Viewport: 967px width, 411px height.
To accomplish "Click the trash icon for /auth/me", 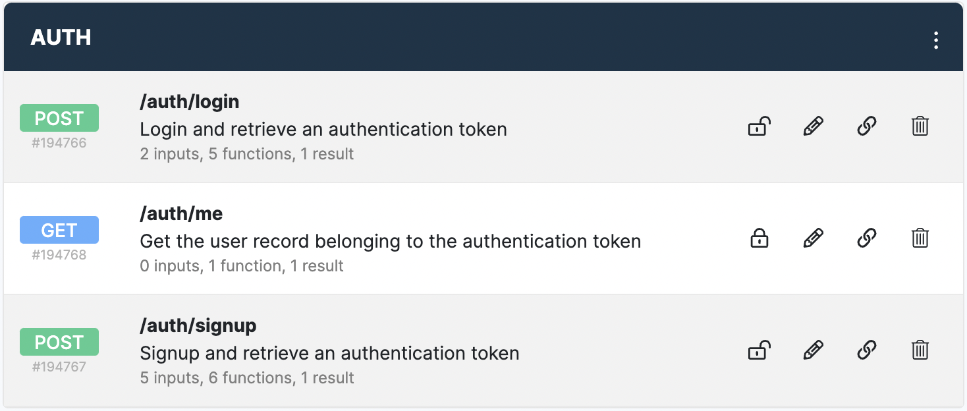I will [920, 238].
